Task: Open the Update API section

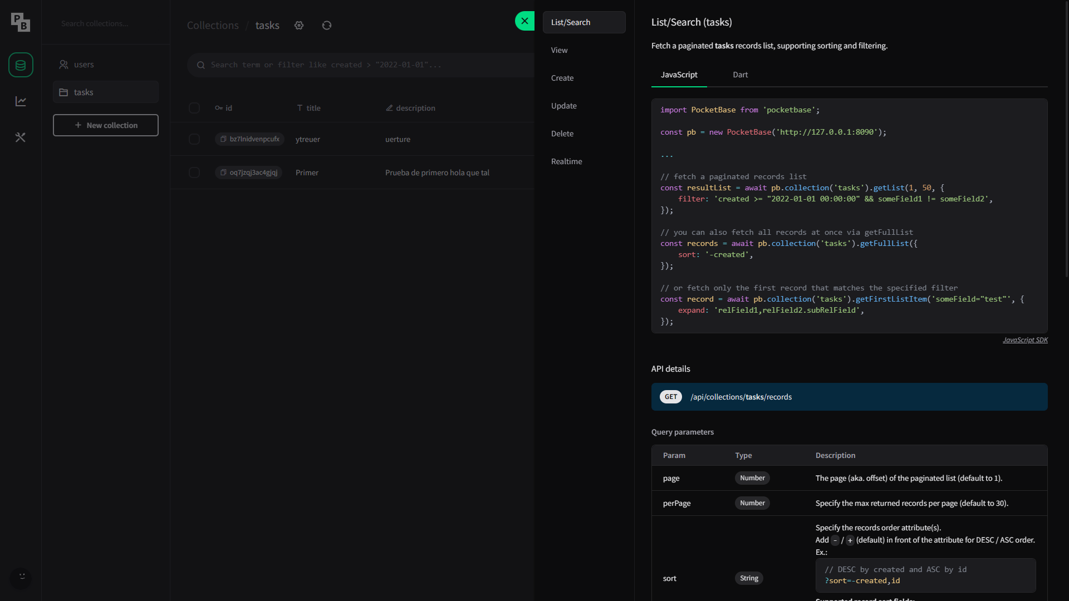Action: pos(563,106)
